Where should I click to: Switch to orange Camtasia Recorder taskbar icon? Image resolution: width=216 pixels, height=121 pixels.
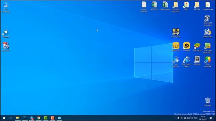click(52, 118)
